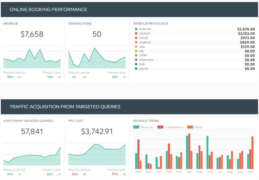Click the up arrow beside Visits 34%
This screenshot has height=180, width=259.
click(20, 174)
